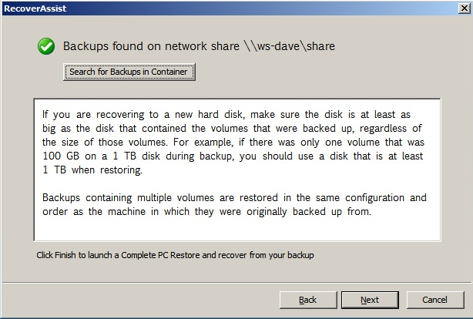Select the \\ws-dave\share path text
473x319 pixels.
tap(290, 46)
